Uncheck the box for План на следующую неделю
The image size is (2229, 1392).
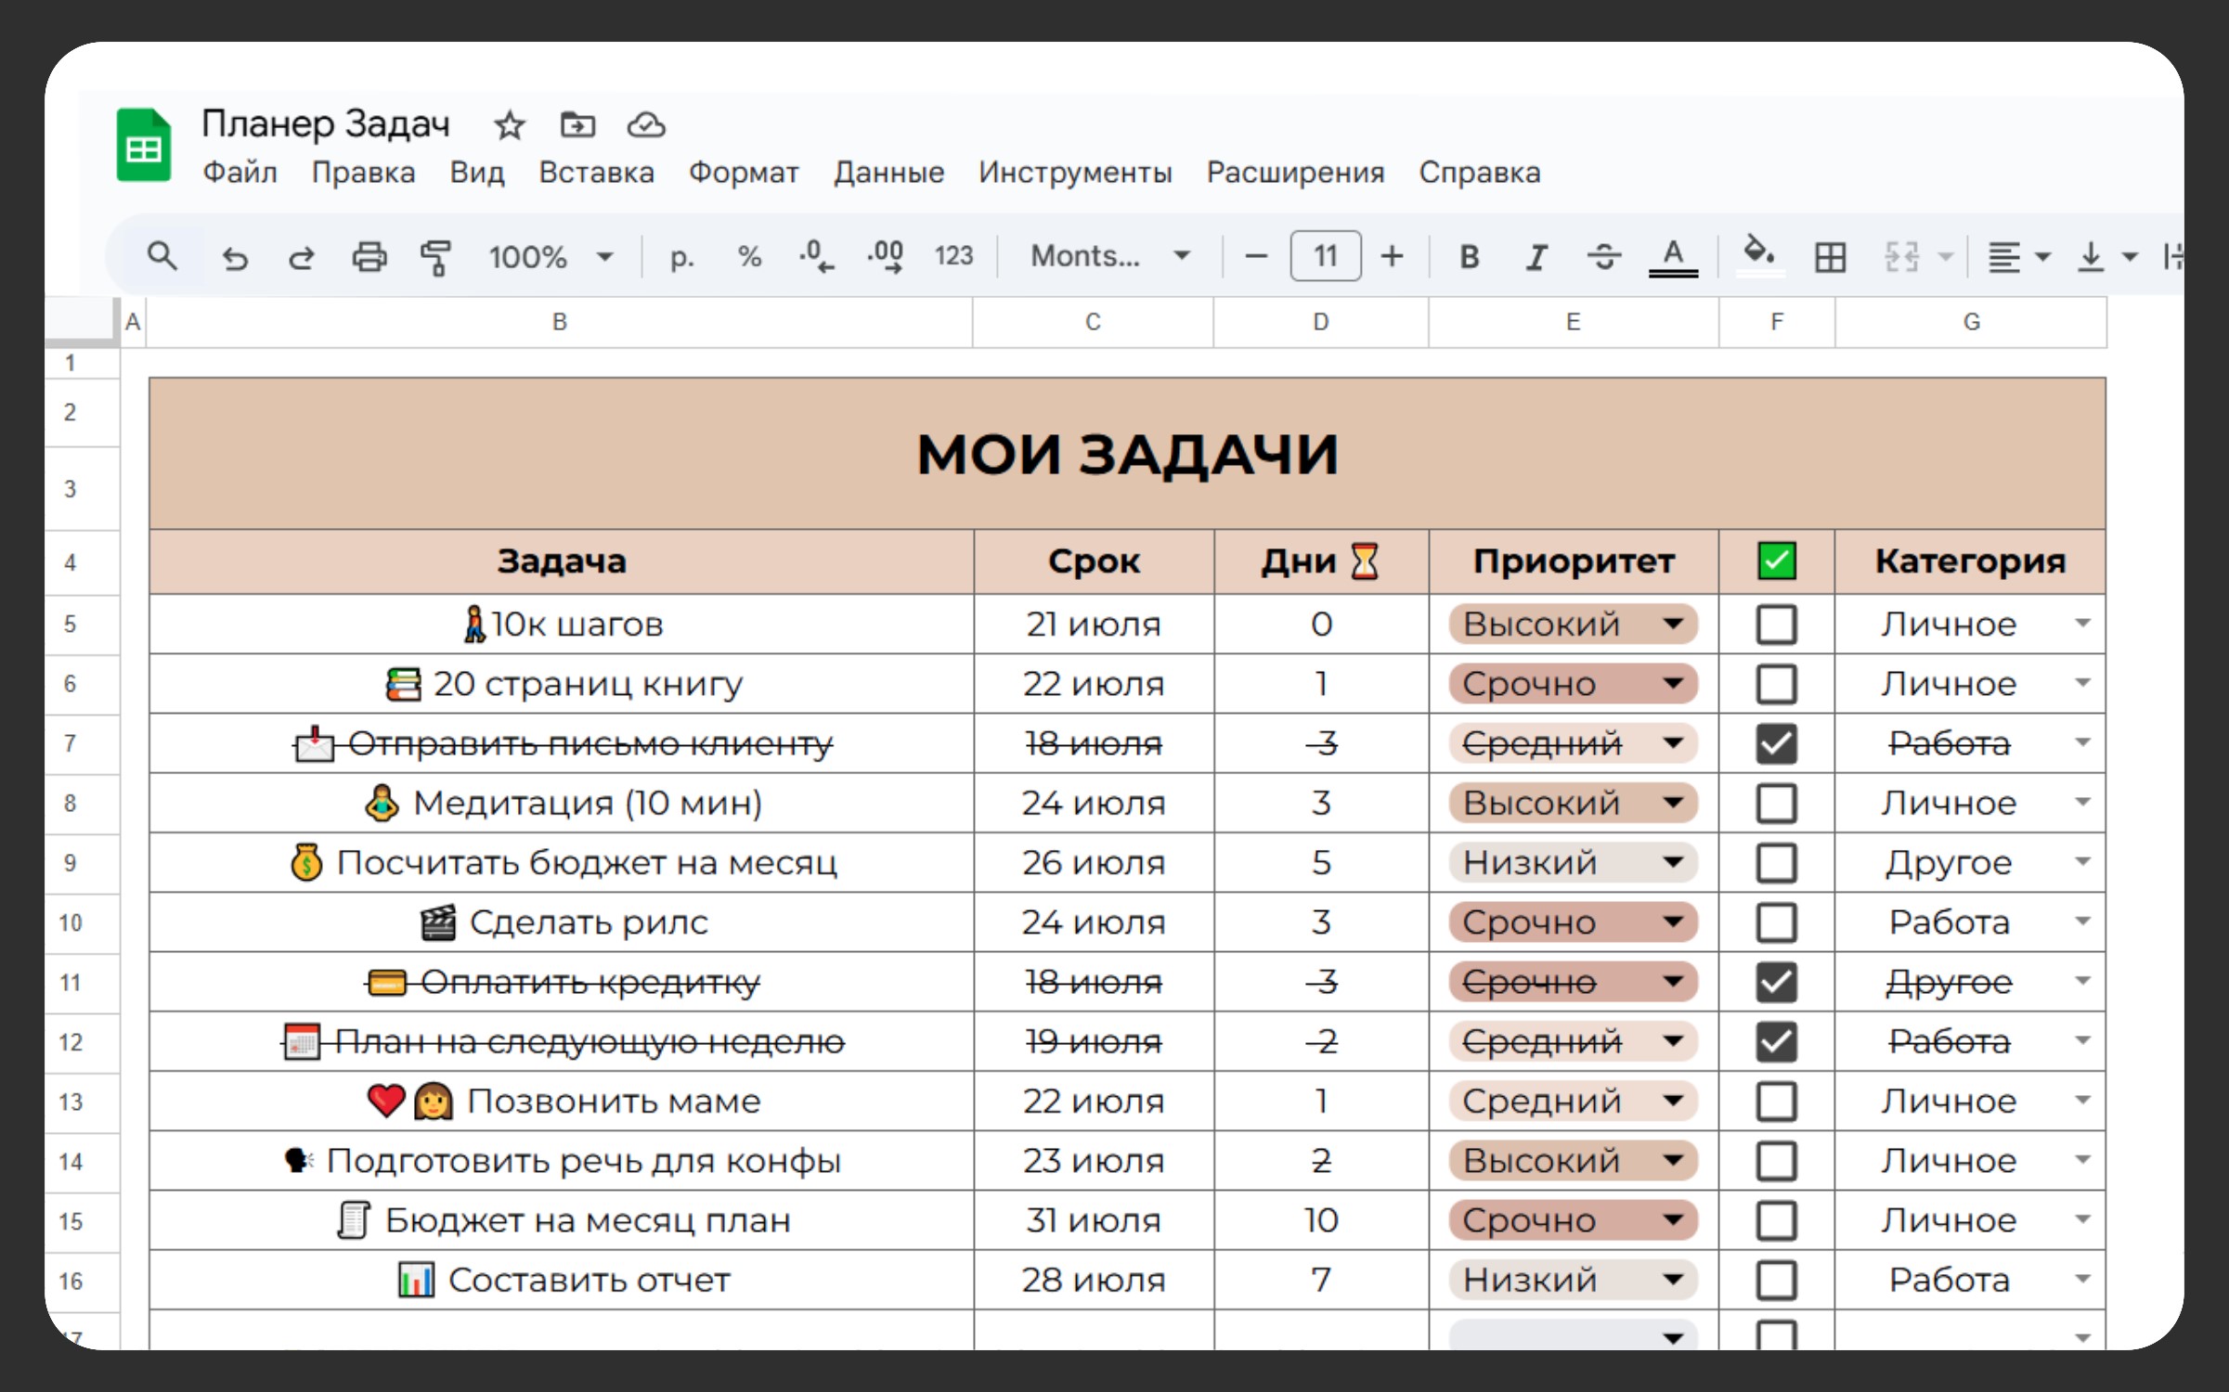tap(1776, 1042)
